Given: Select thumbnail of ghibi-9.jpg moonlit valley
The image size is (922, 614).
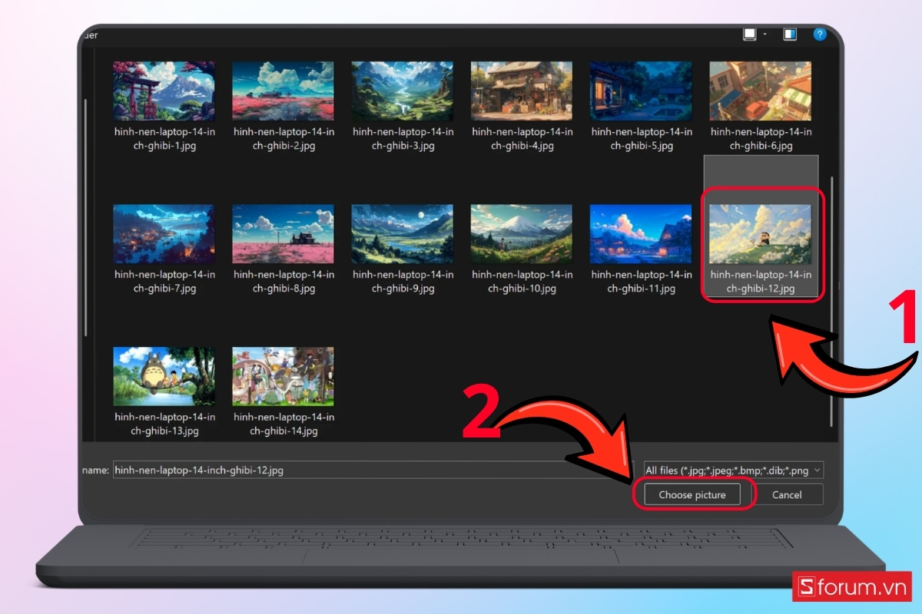Looking at the screenshot, I should (x=403, y=233).
